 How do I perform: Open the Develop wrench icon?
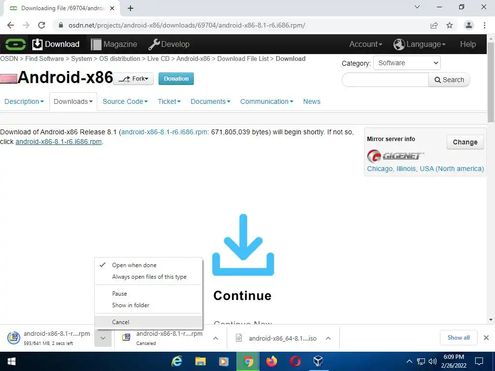tap(154, 44)
